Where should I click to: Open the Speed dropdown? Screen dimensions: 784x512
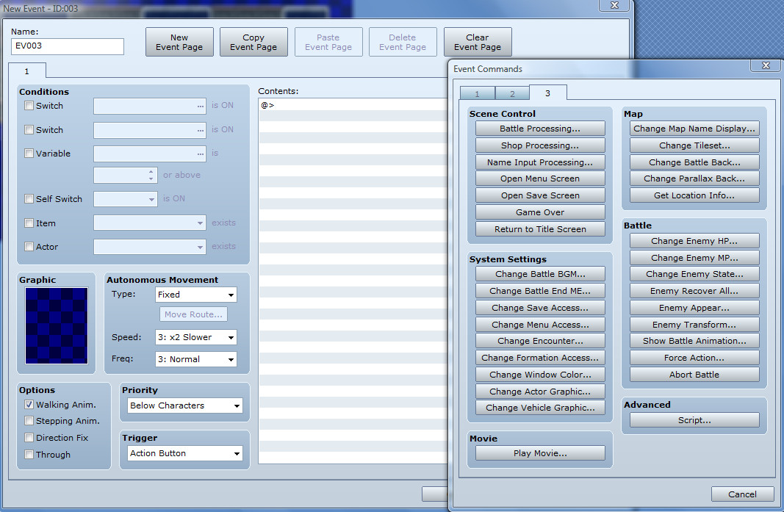click(196, 337)
